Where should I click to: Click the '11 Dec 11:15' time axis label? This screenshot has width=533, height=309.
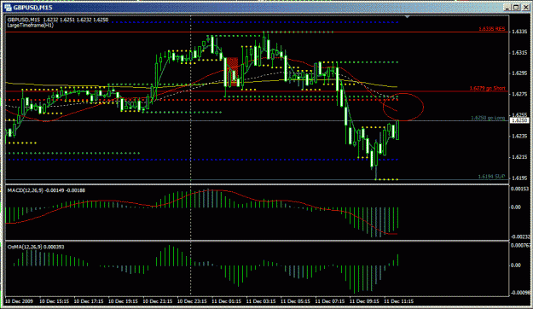click(x=399, y=301)
